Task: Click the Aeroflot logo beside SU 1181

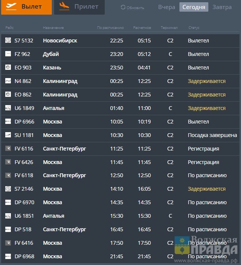Action: tap(8, 135)
